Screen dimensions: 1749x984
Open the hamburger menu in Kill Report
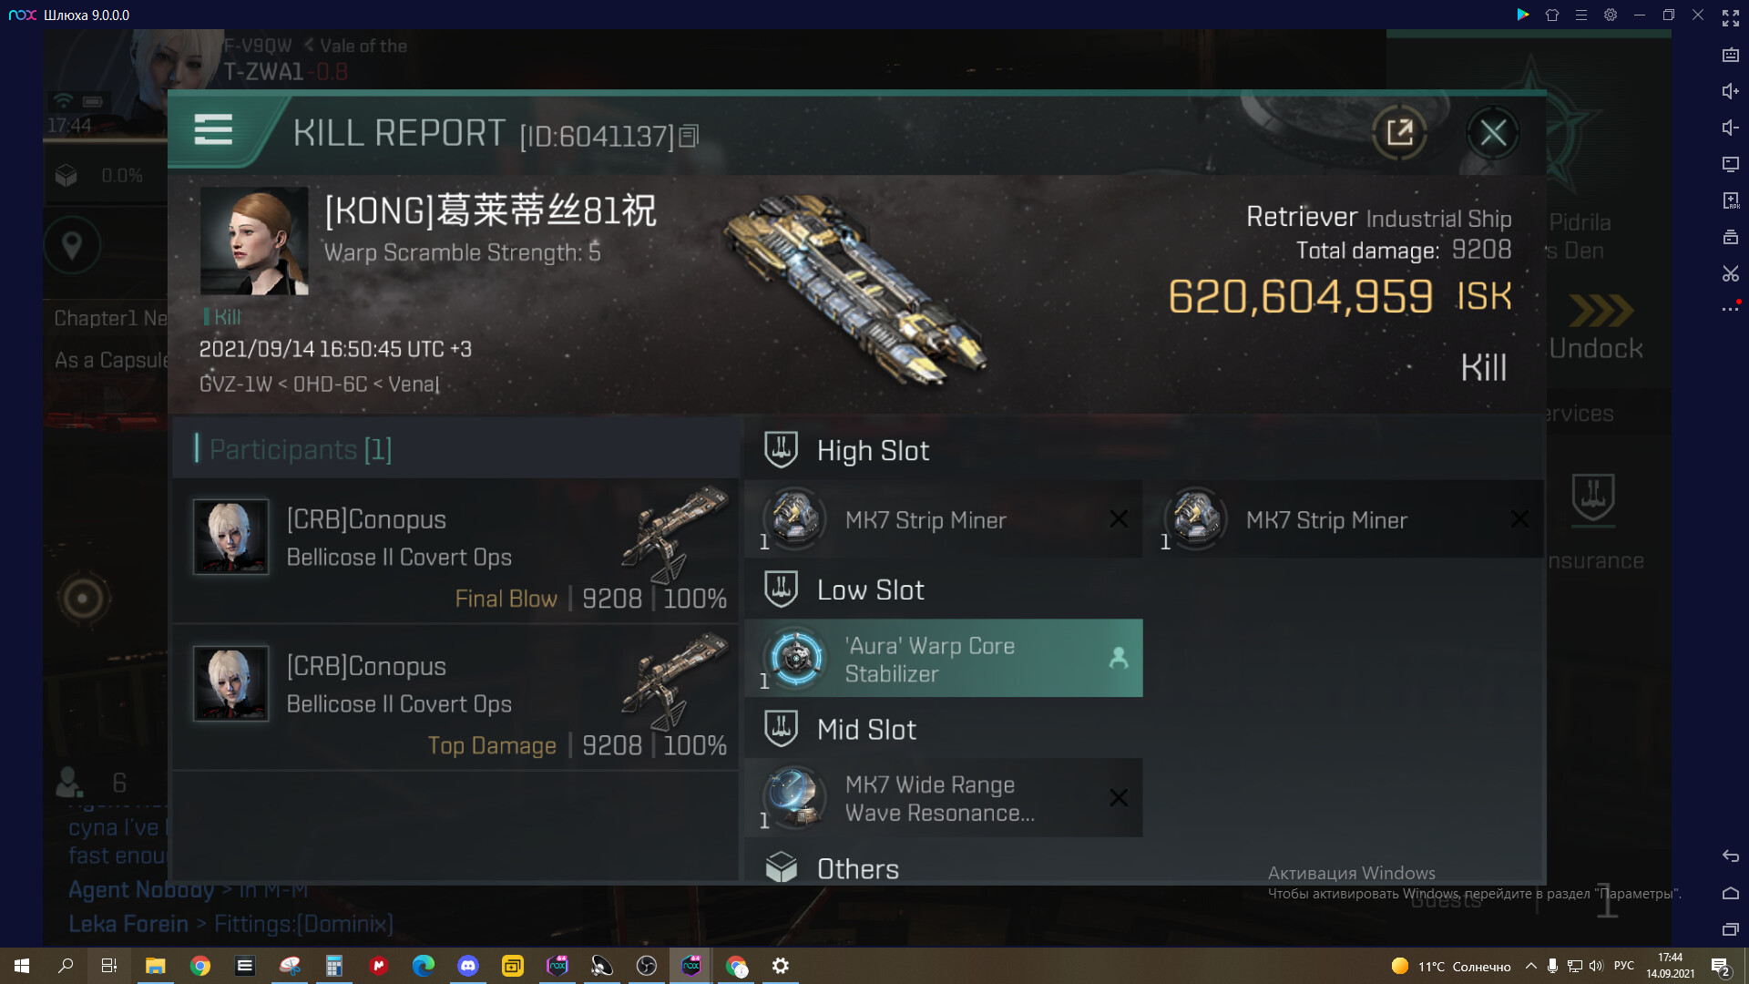coord(213,130)
